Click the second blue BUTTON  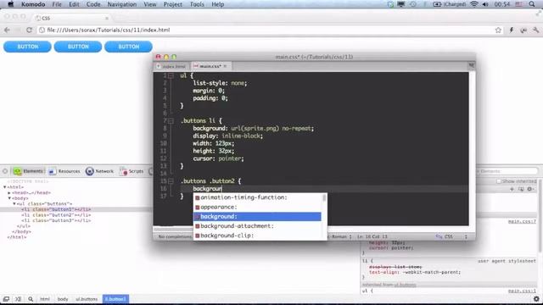pyautogui.click(x=78, y=47)
